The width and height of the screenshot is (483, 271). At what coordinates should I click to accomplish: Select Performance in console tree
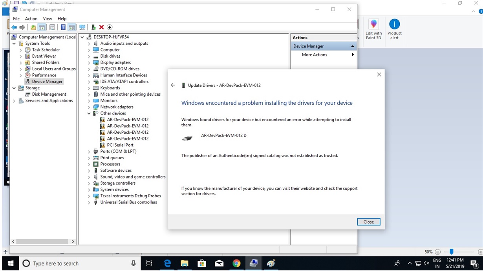[x=44, y=75]
